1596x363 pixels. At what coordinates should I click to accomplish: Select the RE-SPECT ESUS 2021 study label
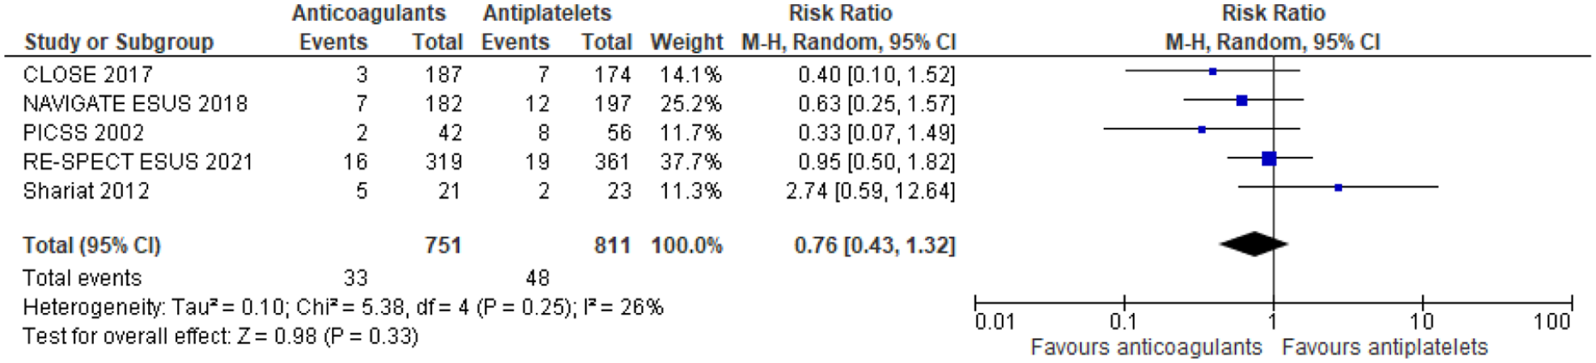[x=138, y=162]
